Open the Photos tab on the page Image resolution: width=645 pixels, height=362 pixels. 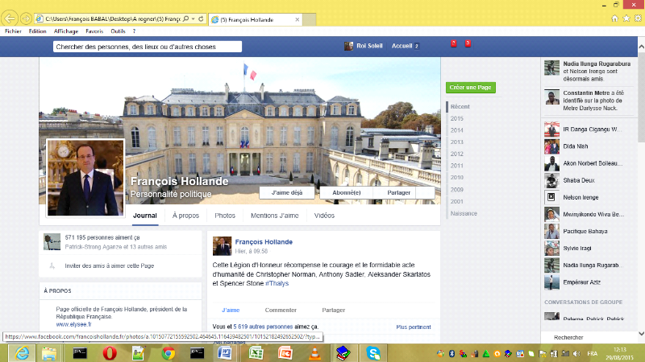tap(225, 216)
